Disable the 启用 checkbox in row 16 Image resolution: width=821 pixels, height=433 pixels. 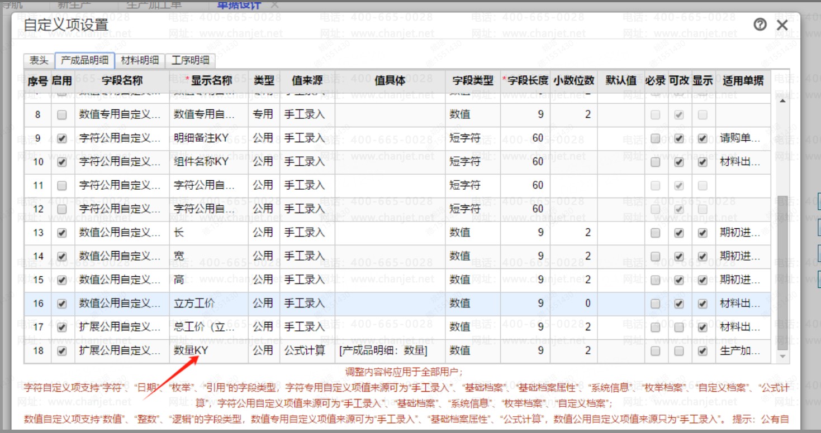62,304
